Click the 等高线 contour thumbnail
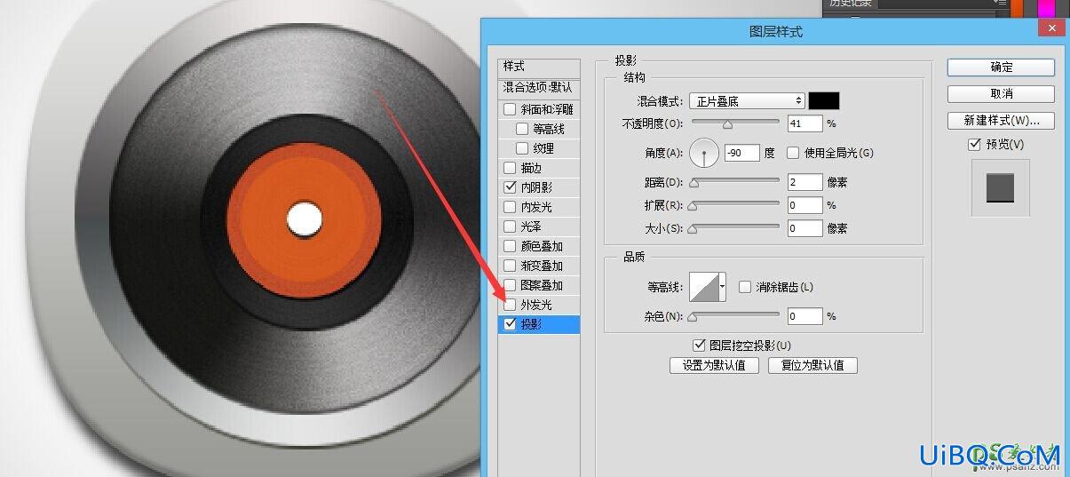Image resolution: width=1070 pixels, height=477 pixels. [704, 287]
